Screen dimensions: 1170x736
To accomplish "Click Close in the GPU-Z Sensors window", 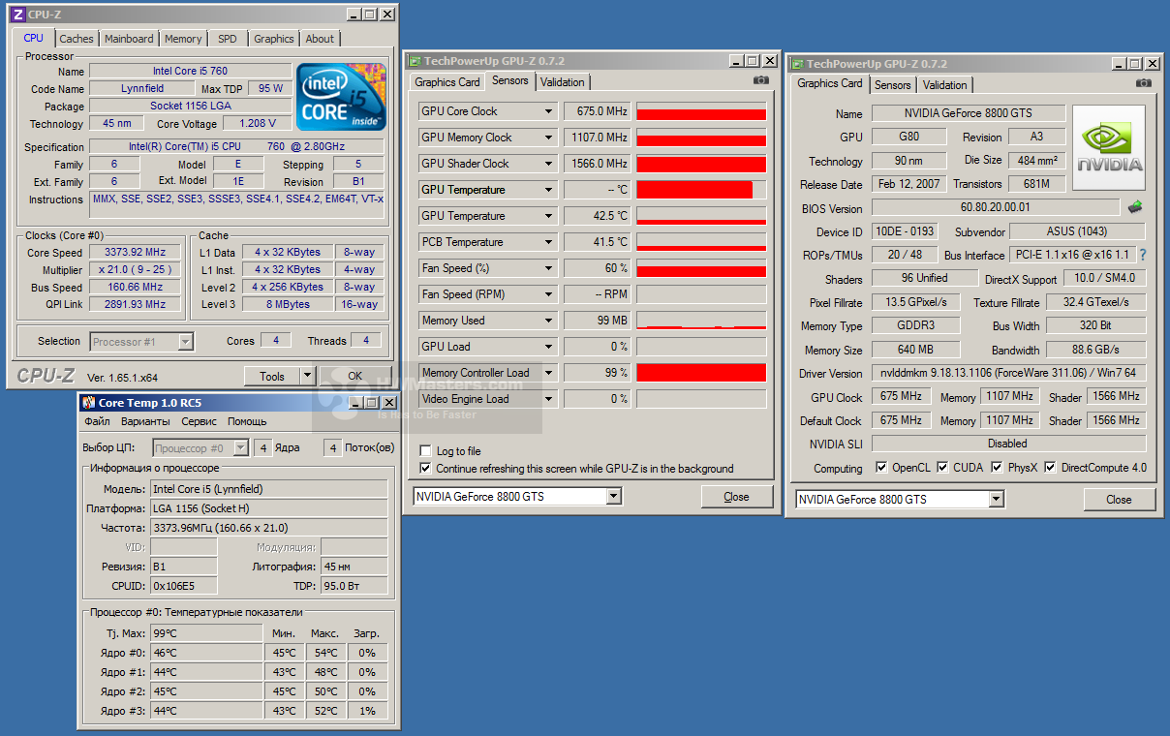I will [x=736, y=497].
